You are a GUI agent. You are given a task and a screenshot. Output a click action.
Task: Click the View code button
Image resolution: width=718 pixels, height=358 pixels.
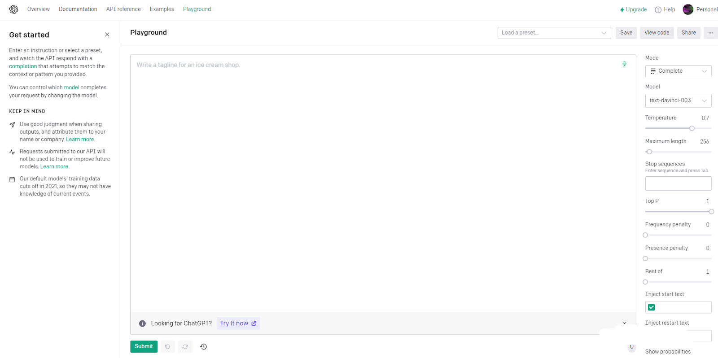(x=657, y=33)
